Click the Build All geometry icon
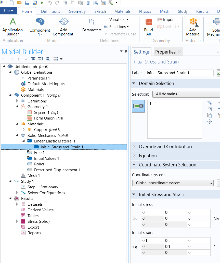The image size is (220, 263). (x=148, y=22)
